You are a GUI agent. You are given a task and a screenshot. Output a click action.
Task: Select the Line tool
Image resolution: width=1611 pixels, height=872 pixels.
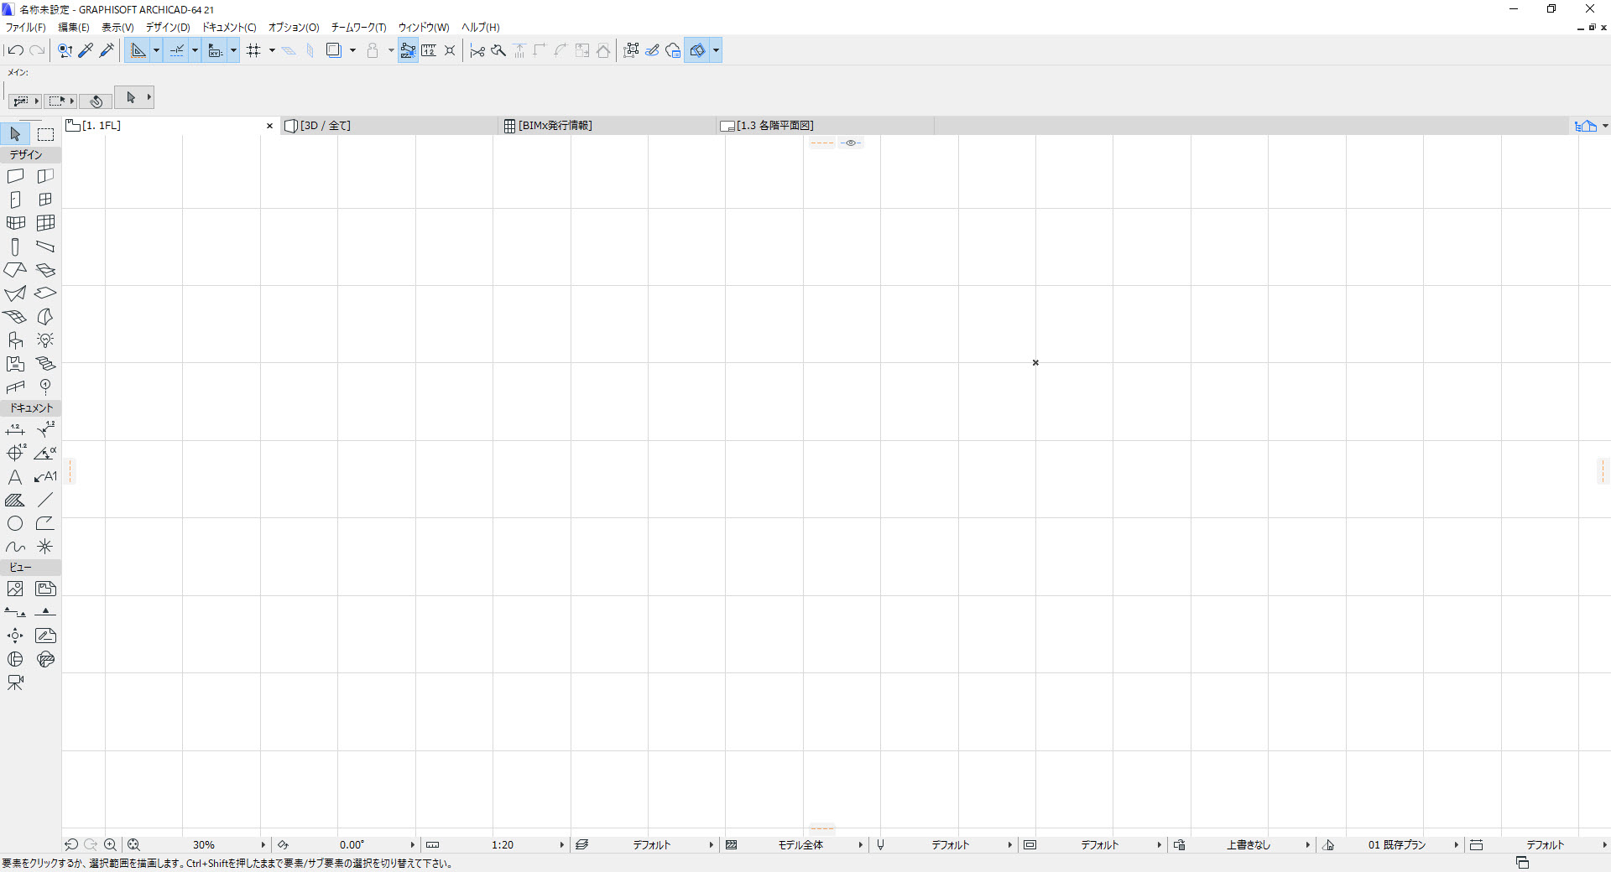click(x=45, y=500)
